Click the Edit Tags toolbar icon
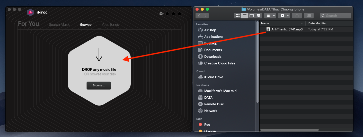Image resolution: width=363 pixels, height=137 pixels. coord(308,16)
